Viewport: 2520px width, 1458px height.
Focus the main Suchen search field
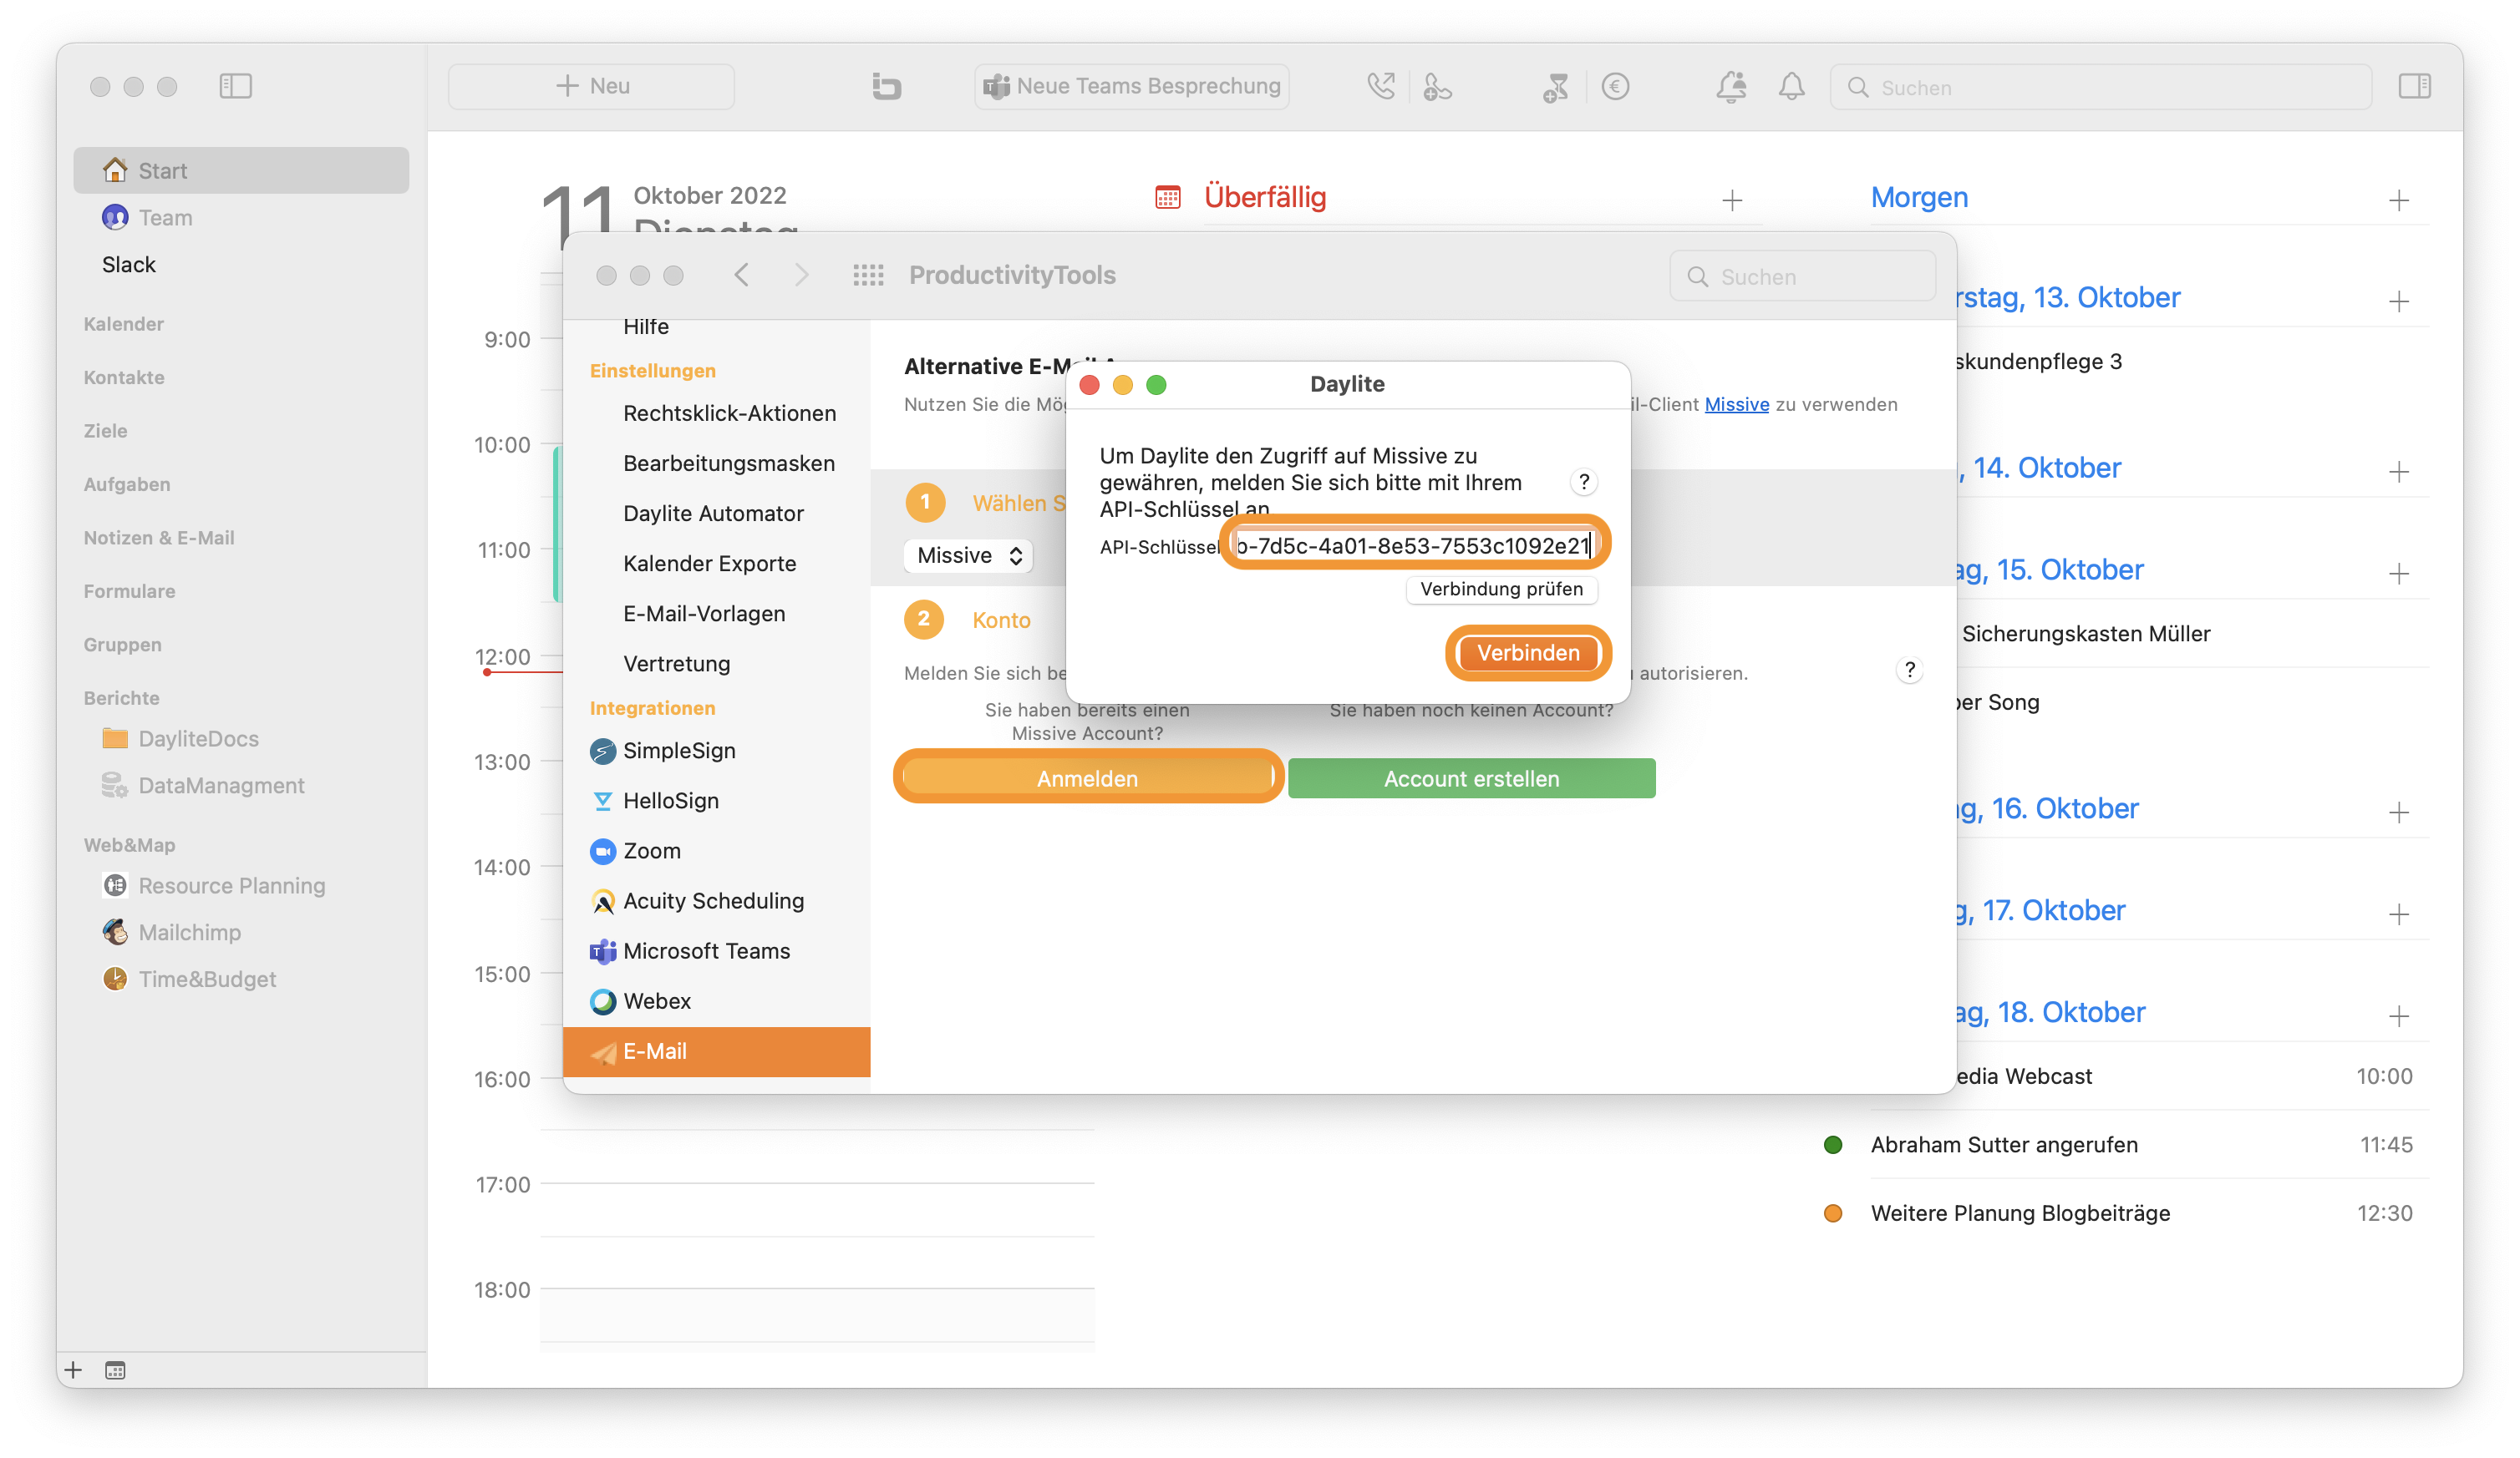(x=2100, y=87)
